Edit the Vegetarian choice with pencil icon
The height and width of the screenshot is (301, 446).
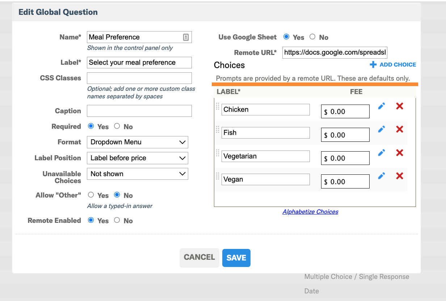[381, 153]
